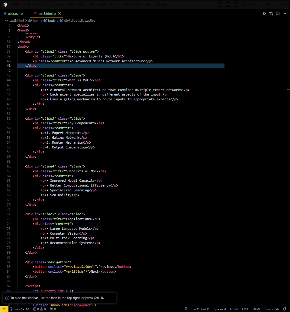Open the main* git branch selector
290x312 pixels.
pos(17,309)
